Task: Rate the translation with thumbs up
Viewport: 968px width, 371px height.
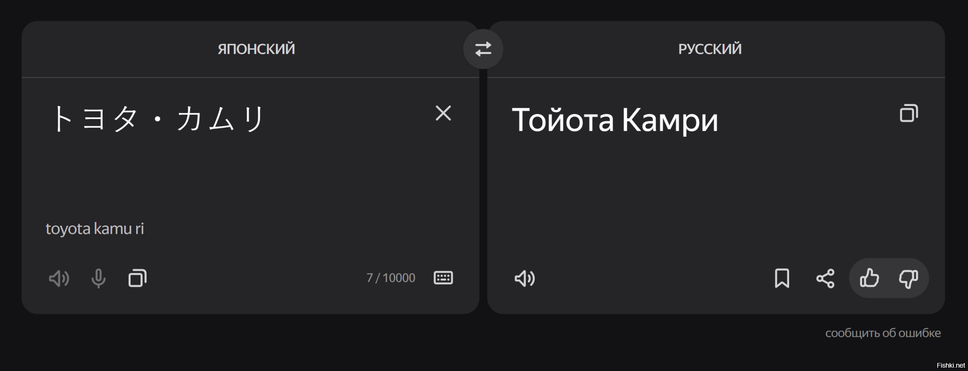Action: [870, 278]
